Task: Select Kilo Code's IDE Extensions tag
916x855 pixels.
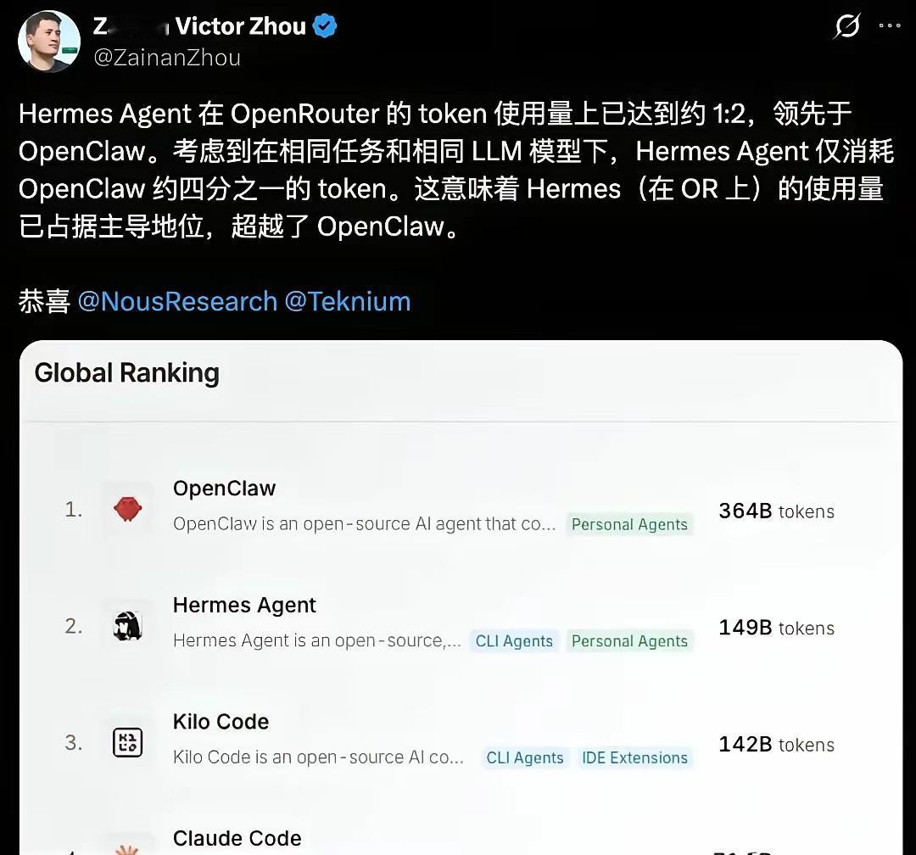Action: [x=635, y=758]
